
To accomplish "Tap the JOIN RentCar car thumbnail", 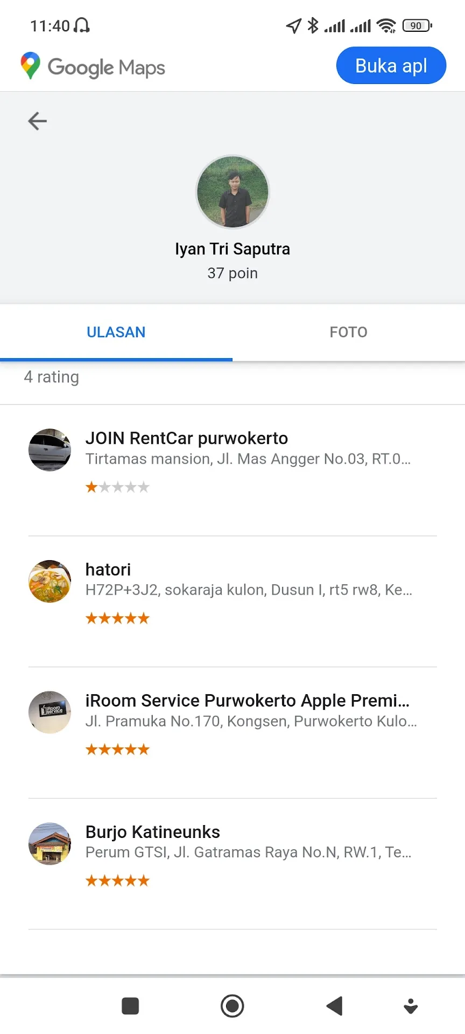I will (50, 450).
